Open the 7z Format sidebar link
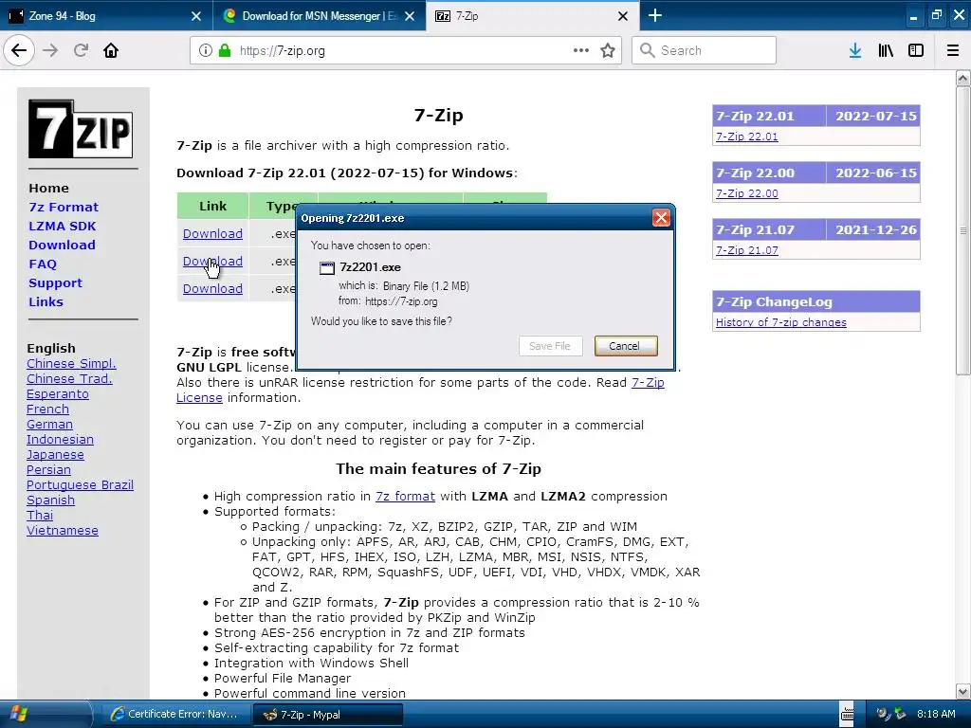This screenshot has width=971, height=728. [64, 207]
